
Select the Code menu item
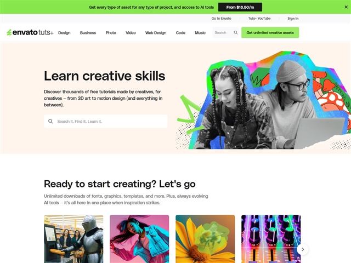click(x=180, y=33)
